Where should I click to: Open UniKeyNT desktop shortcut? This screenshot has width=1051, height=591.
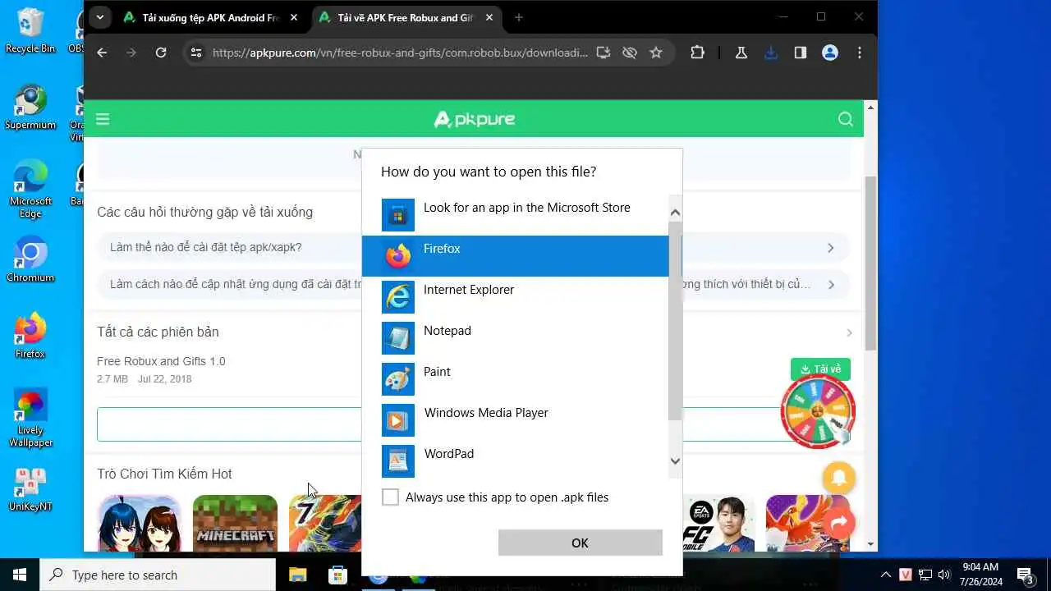coord(30,489)
